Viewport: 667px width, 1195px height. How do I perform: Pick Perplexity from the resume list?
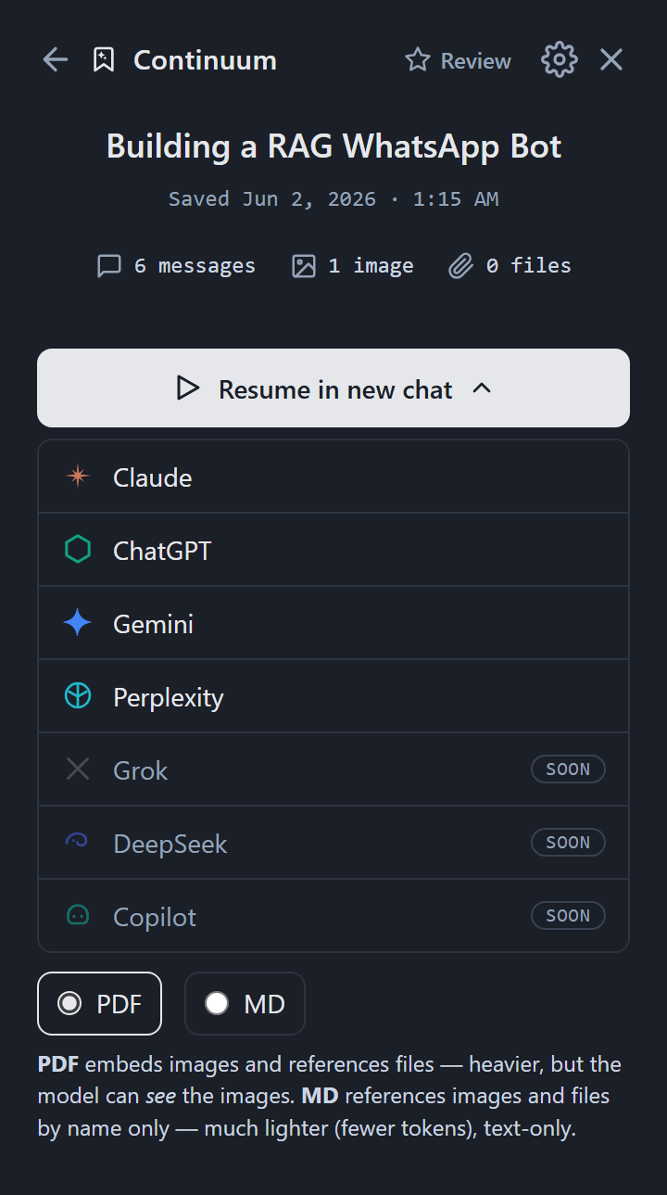click(x=333, y=696)
